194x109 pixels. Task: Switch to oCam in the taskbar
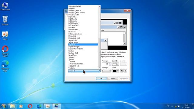[48, 106]
